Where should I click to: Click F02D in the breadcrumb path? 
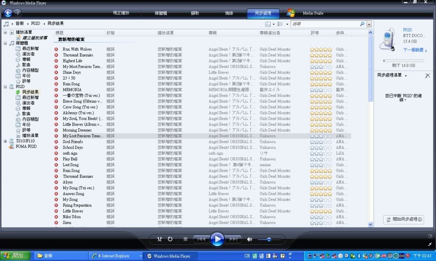point(36,23)
